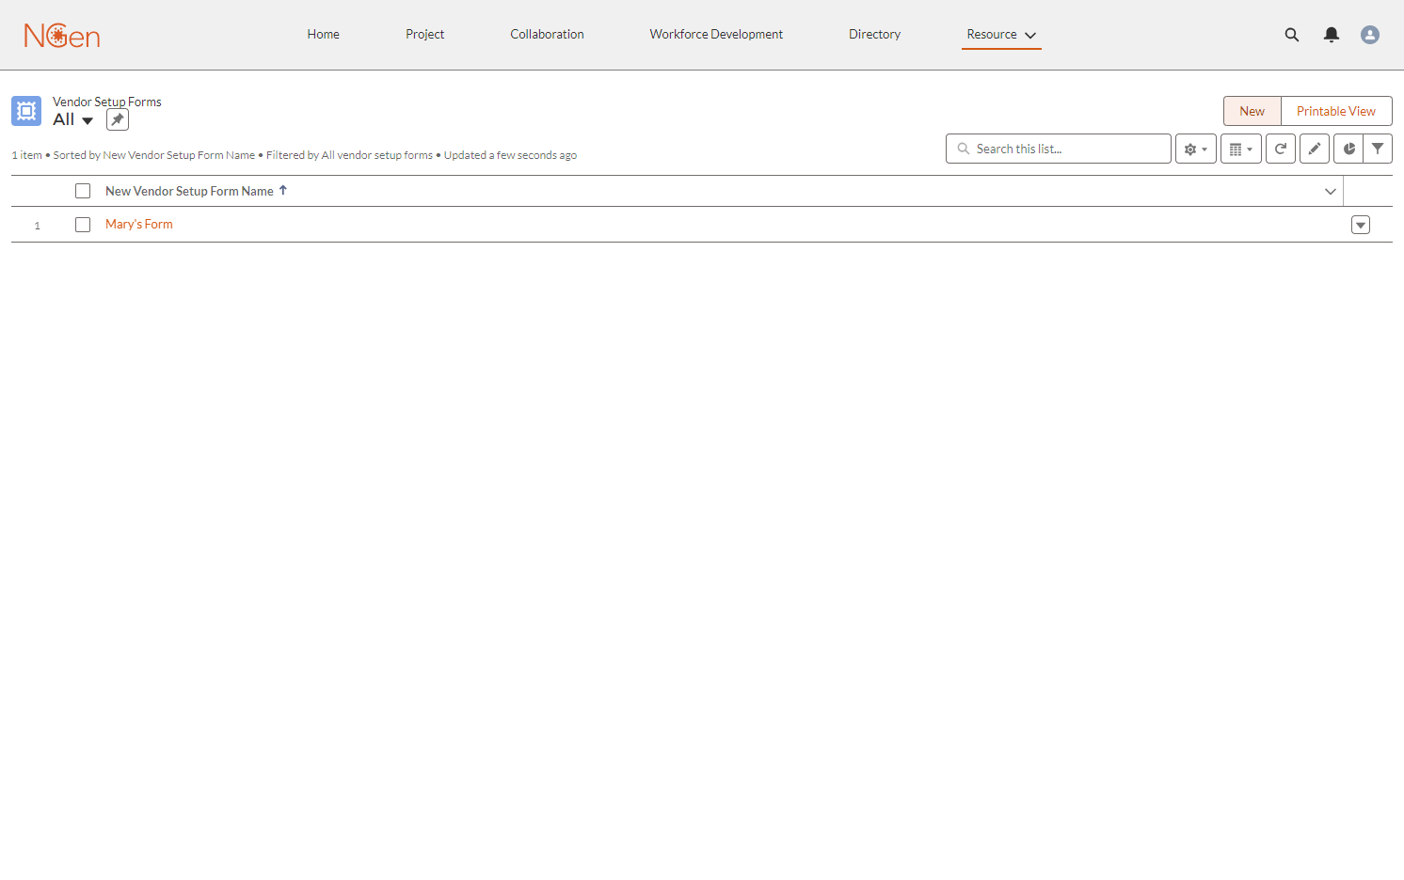This screenshot has width=1404, height=880.
Task: Open the display-as table dropdown
Action: point(1241,149)
